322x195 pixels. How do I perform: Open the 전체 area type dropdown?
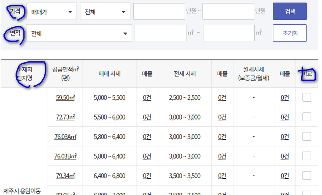pos(79,33)
